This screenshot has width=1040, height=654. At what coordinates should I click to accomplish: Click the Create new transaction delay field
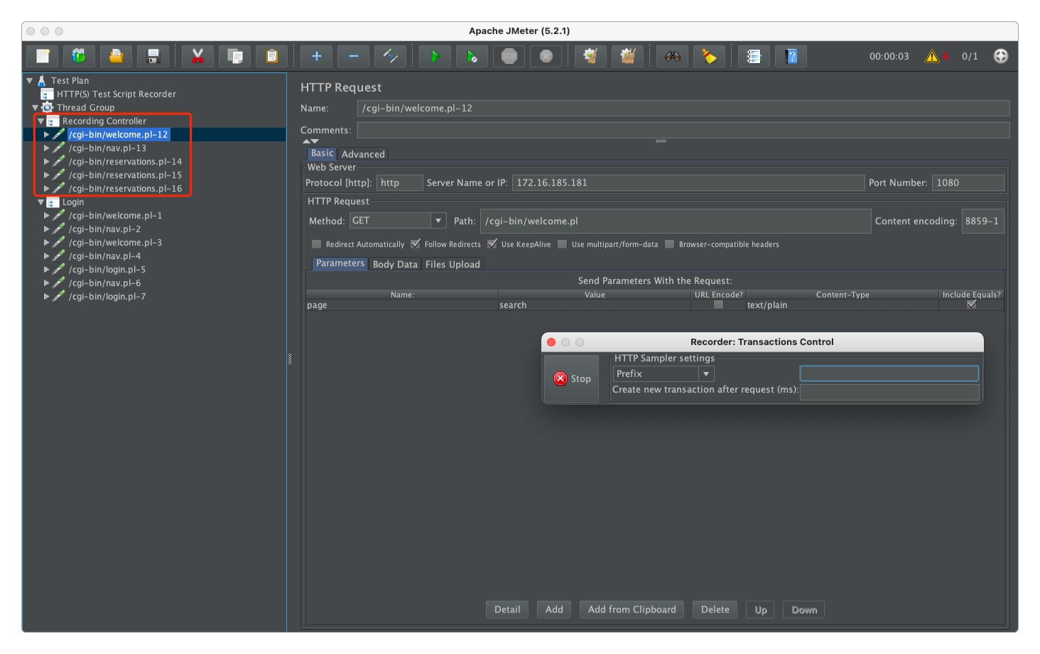[889, 392]
